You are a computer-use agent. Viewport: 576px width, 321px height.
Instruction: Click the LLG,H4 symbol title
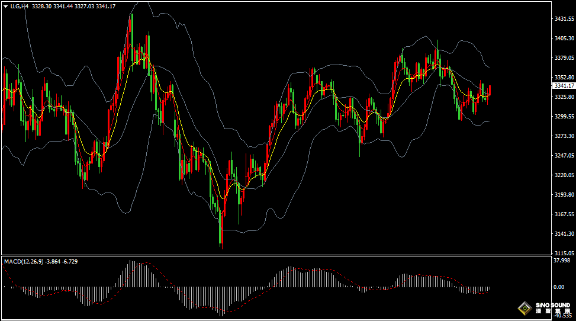click(20, 6)
